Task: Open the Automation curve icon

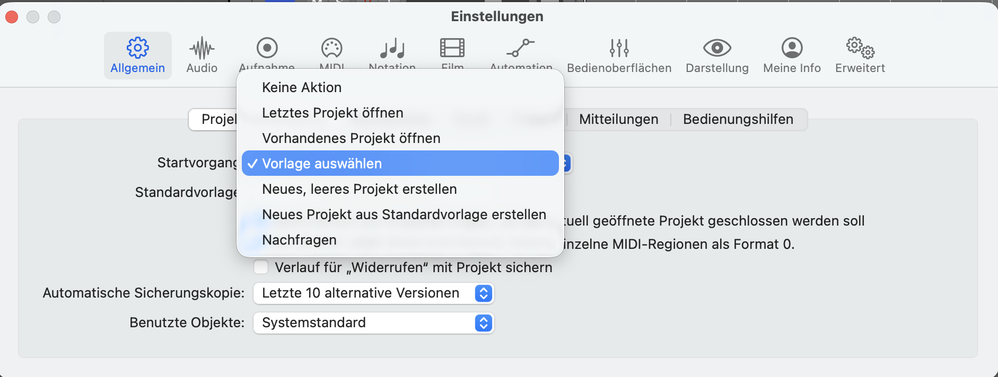Action: coord(521,48)
